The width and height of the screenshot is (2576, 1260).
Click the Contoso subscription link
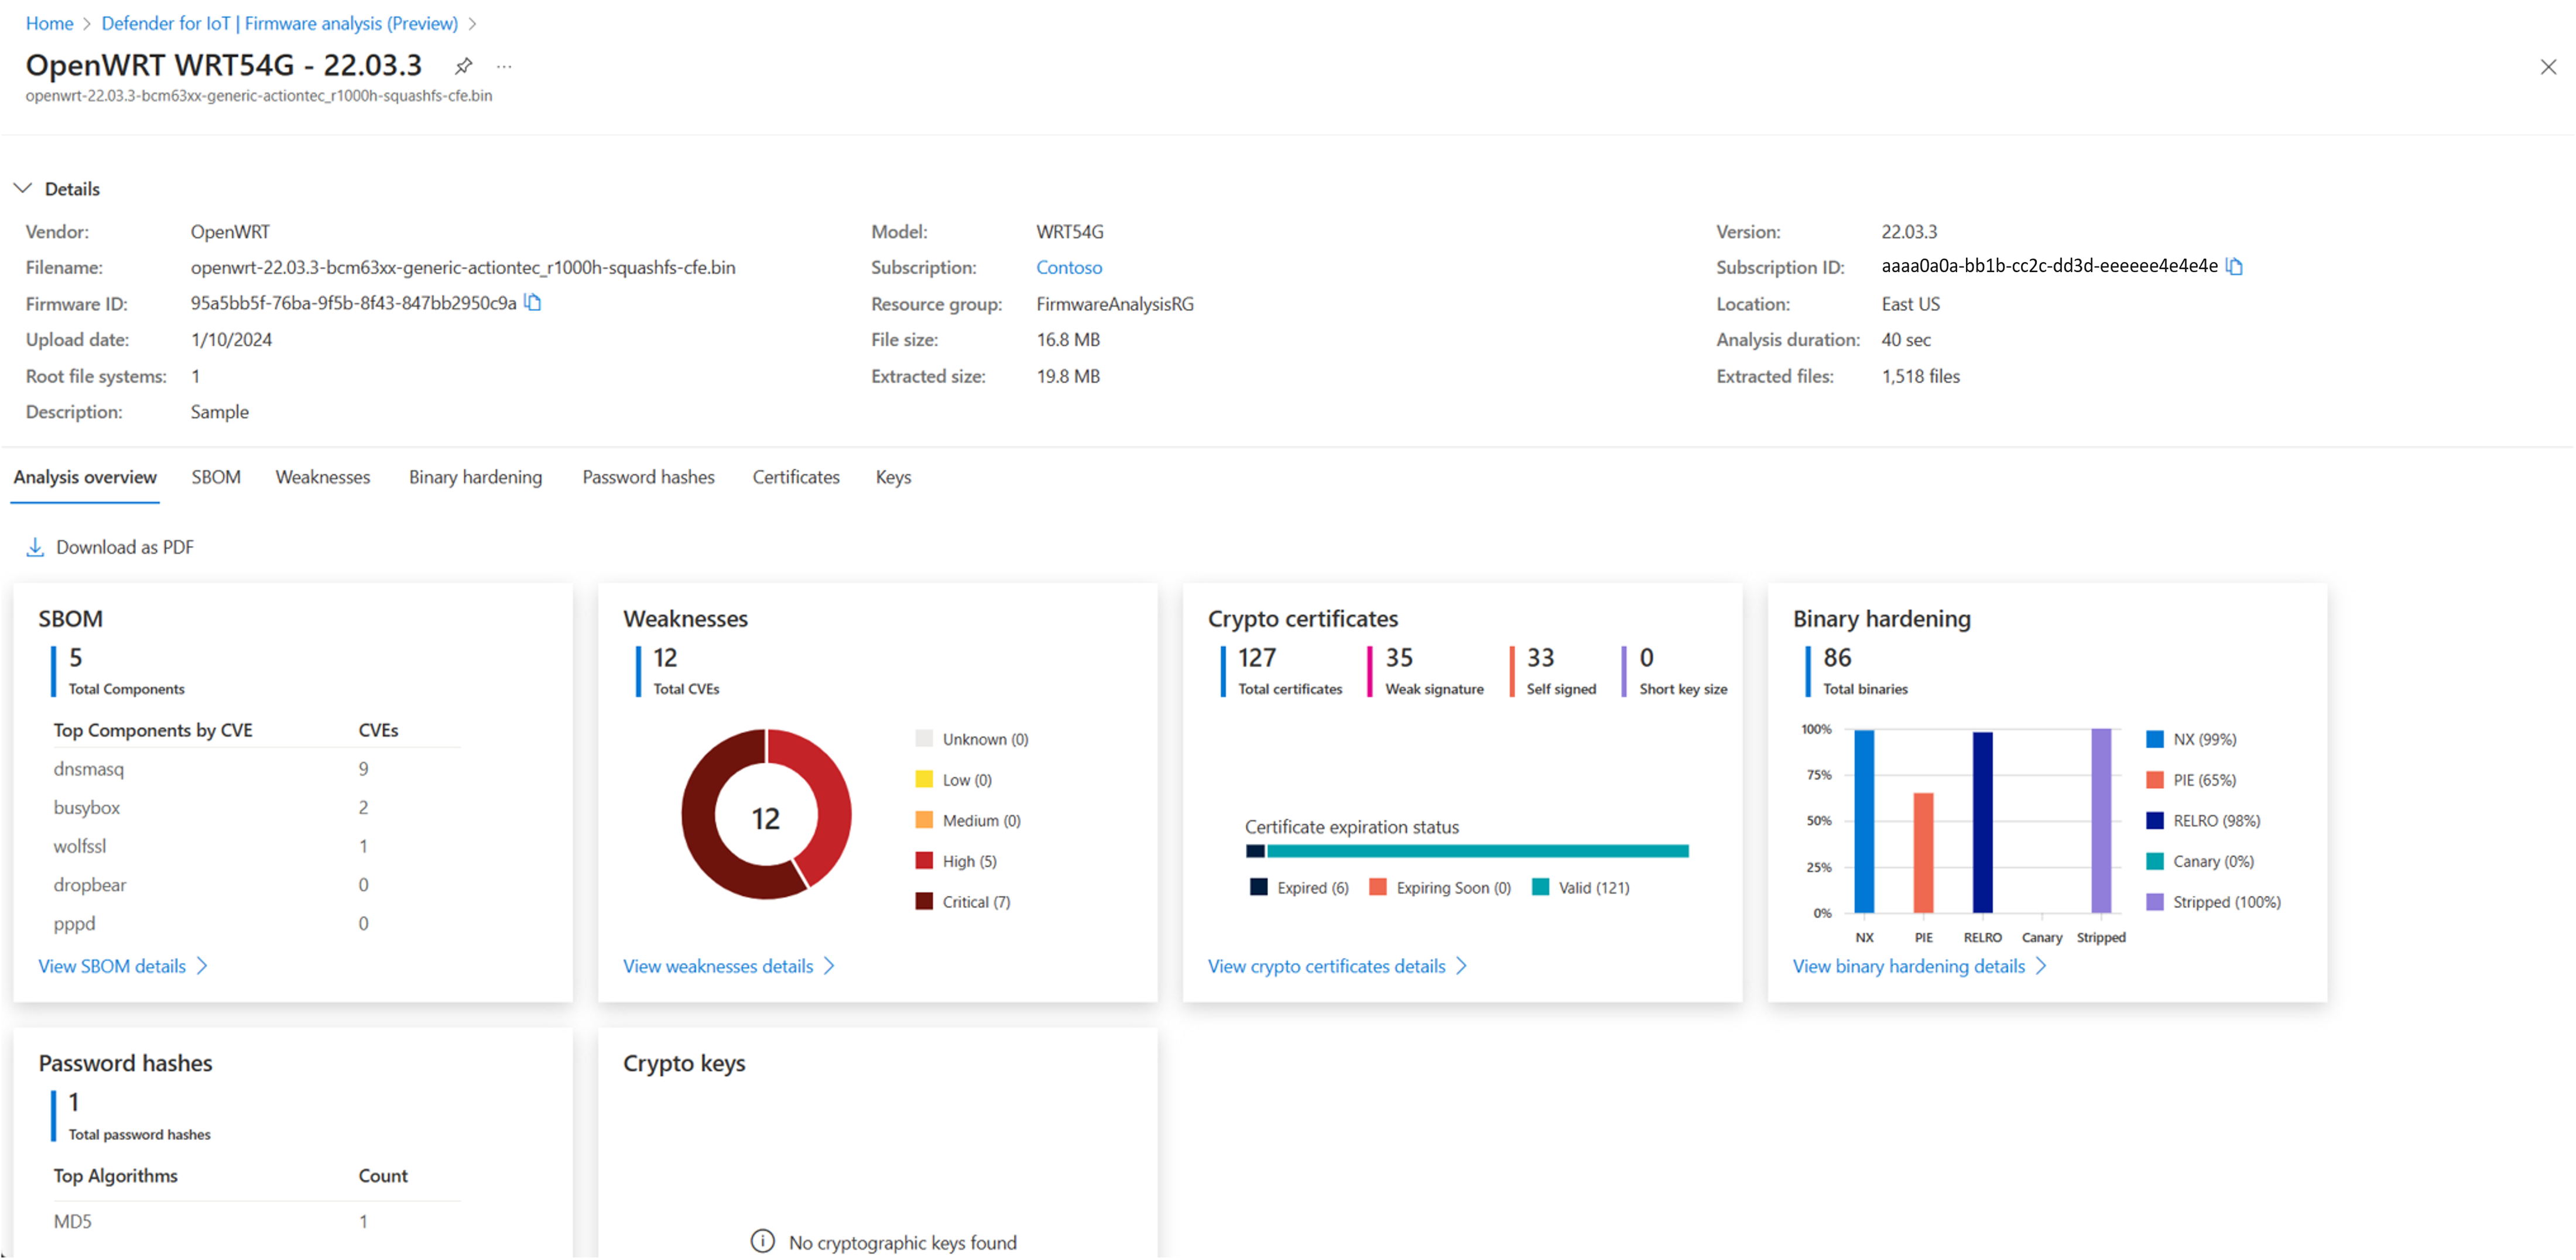pyautogui.click(x=1070, y=268)
